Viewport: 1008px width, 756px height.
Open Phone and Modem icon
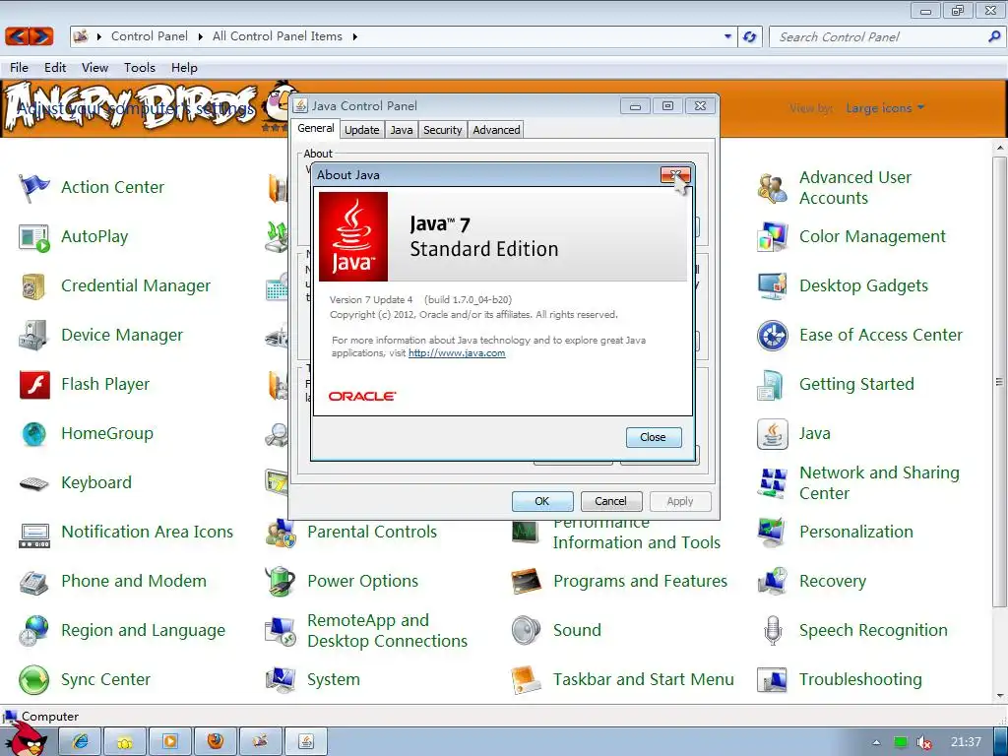click(x=33, y=583)
